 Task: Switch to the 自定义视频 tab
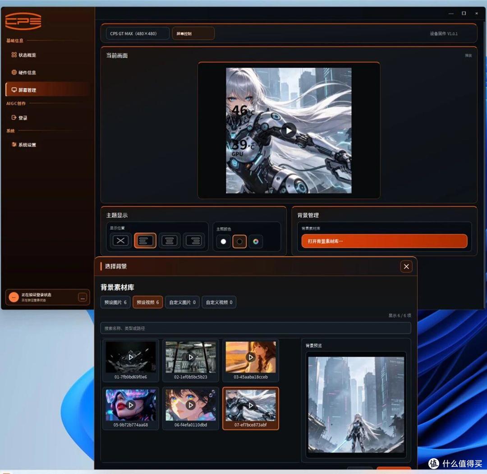click(x=219, y=302)
